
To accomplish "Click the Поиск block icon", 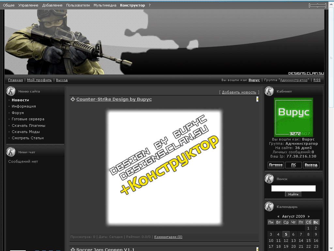I will pyautogui.click(x=269, y=179).
